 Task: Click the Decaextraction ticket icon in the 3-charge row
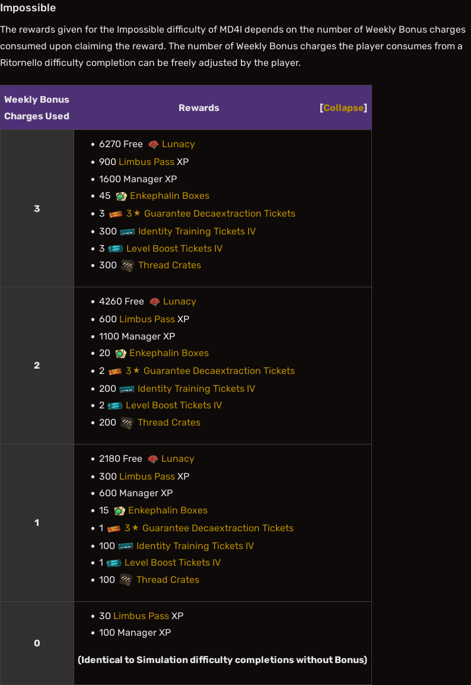pos(115,214)
